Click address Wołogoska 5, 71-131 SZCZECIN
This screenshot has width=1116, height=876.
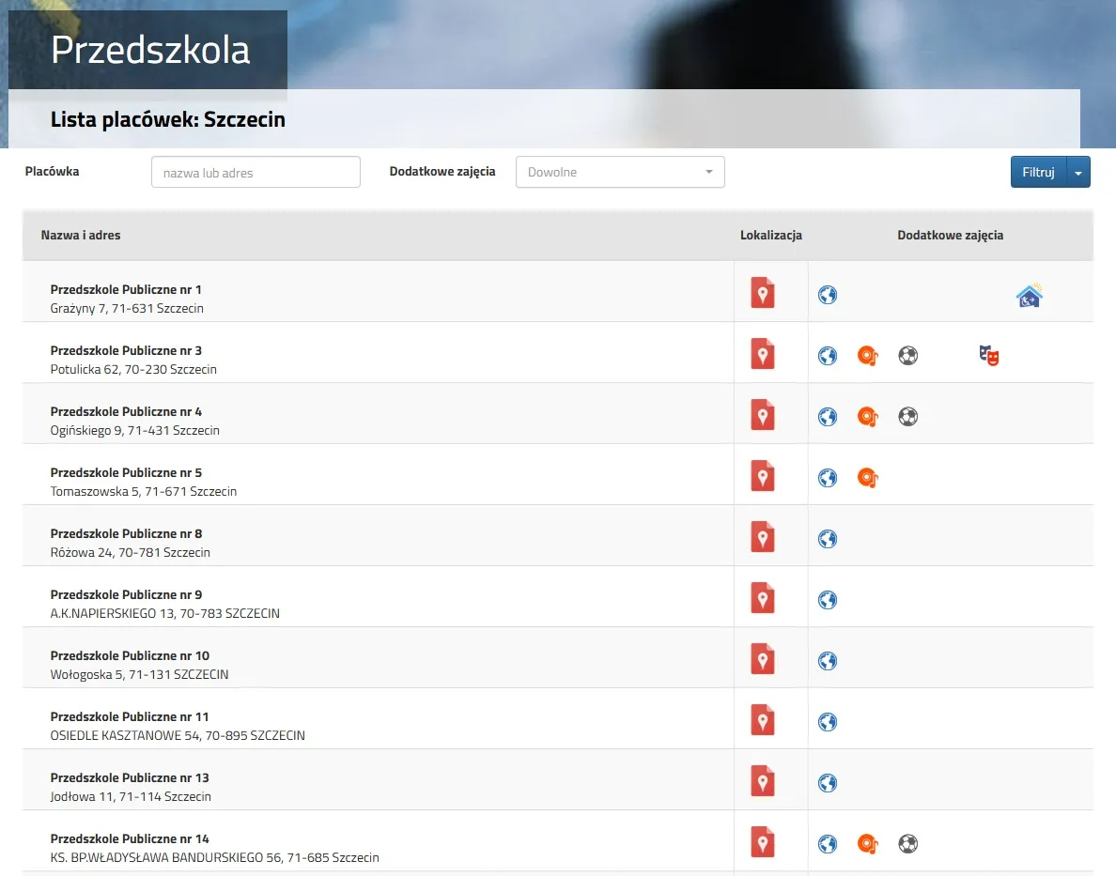139,675
